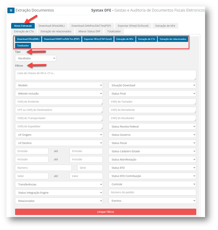Open the Totalizador tab
Screen dimensions: 218x230
click(x=114, y=31)
